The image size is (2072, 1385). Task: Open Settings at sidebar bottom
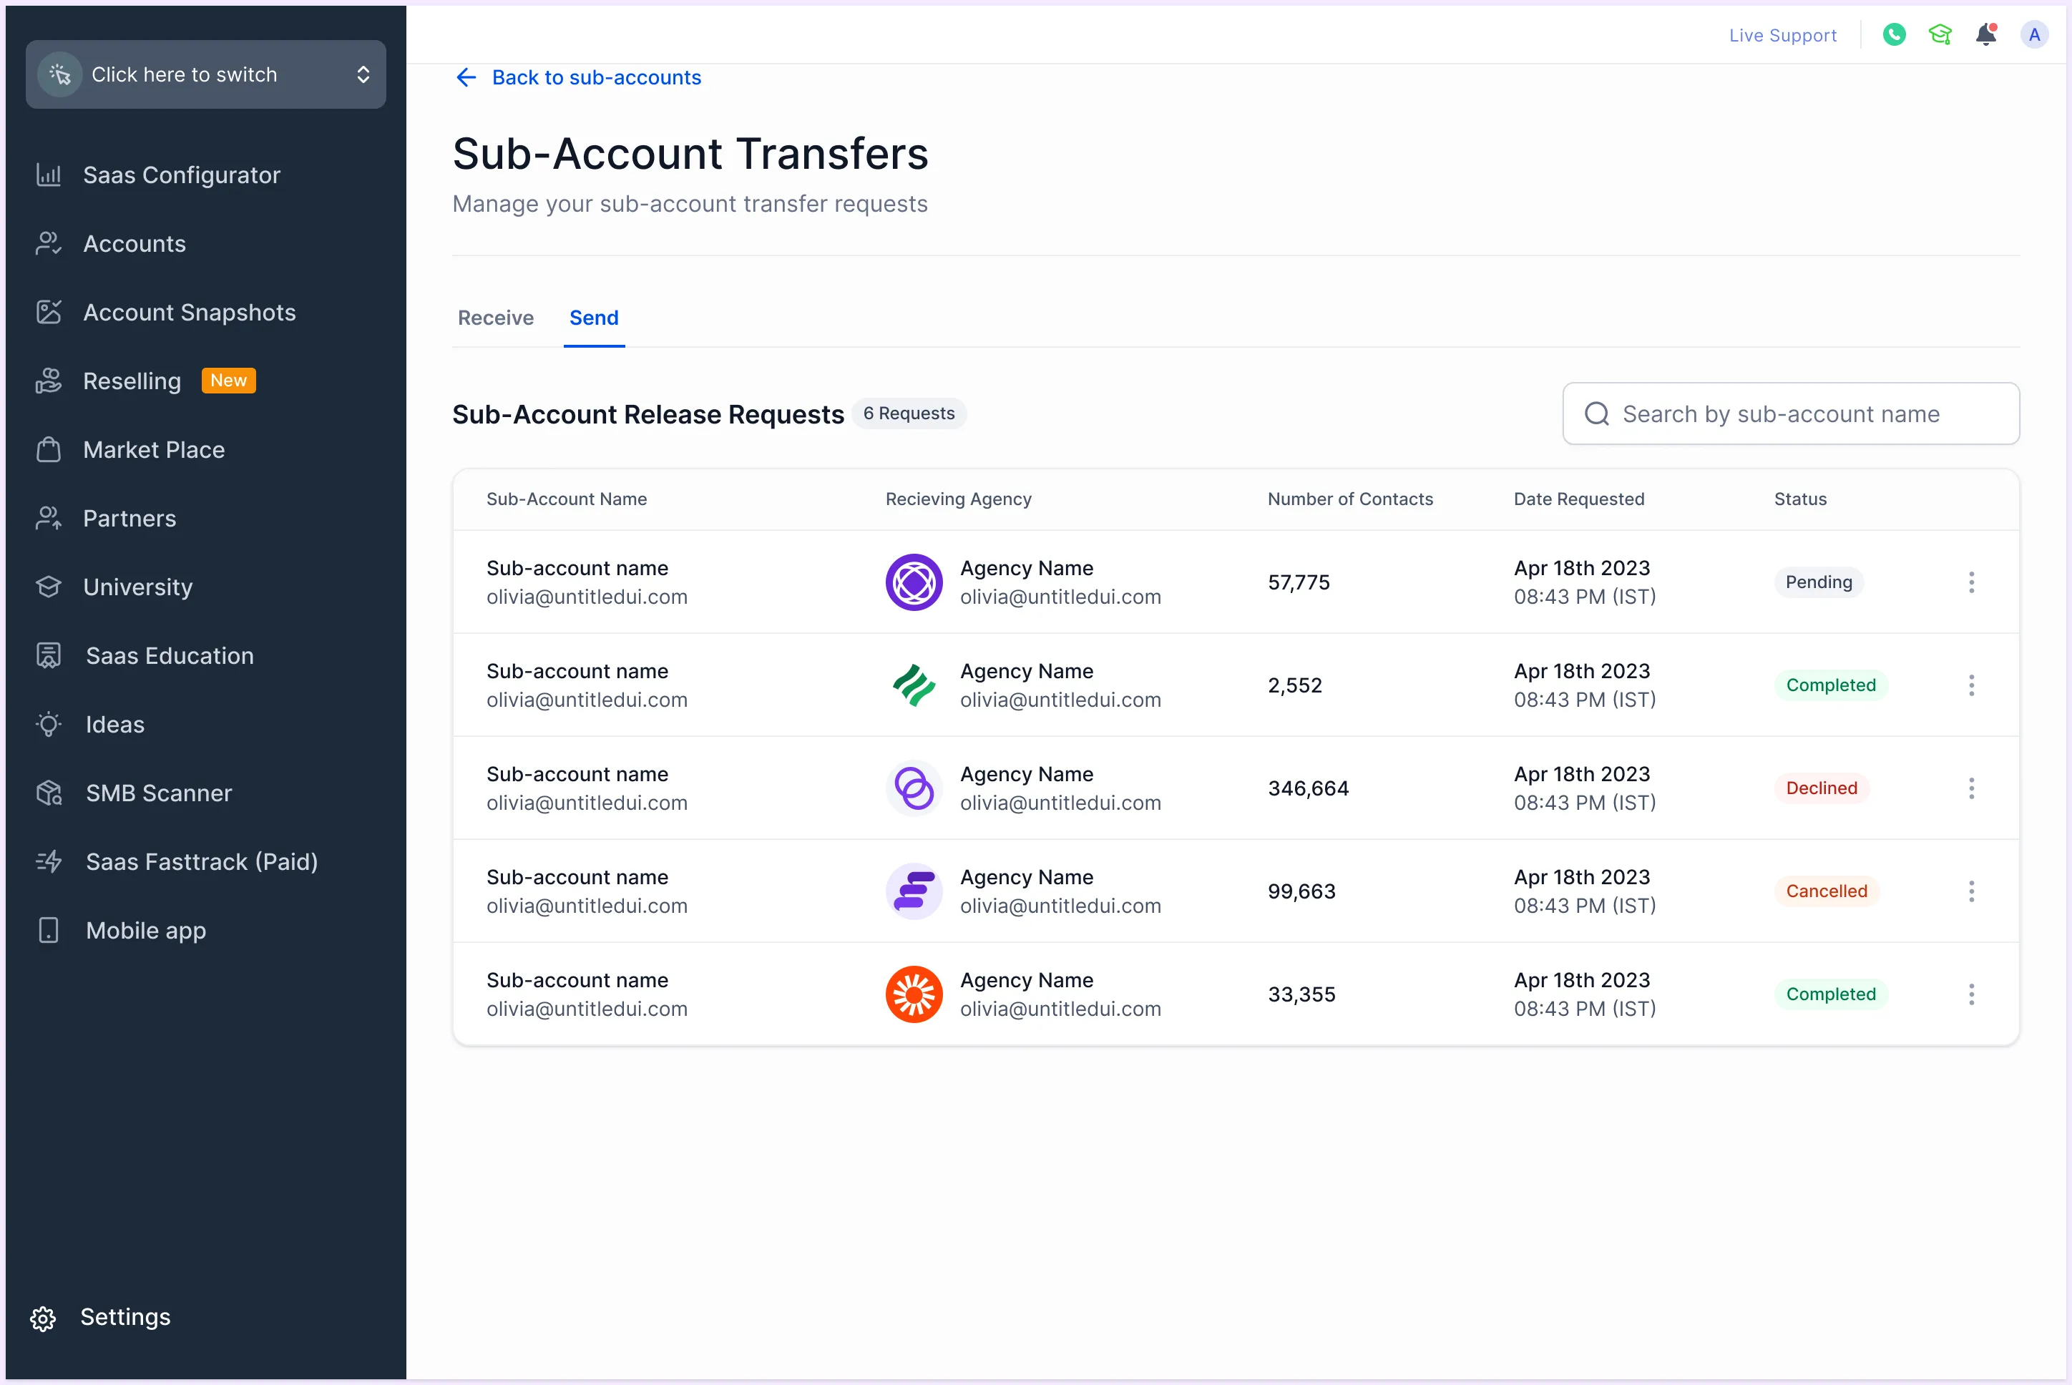pos(124,1317)
